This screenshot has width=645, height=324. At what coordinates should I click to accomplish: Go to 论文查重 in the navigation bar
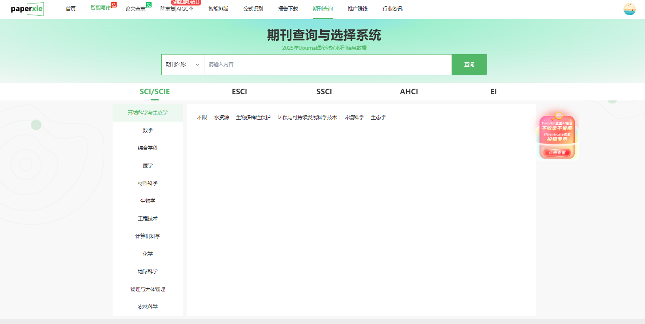(135, 9)
